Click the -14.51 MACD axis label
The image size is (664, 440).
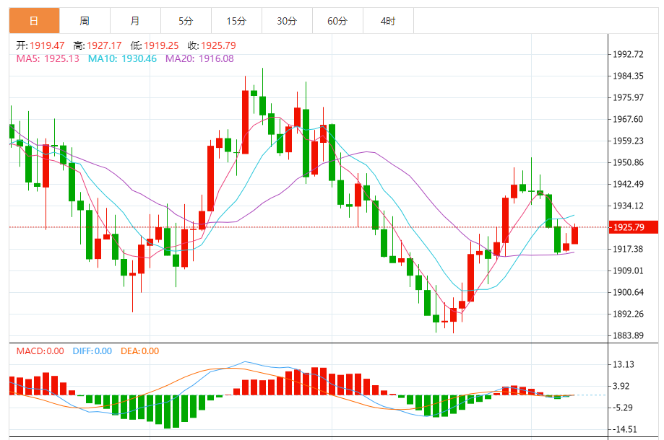pyautogui.click(x=624, y=429)
